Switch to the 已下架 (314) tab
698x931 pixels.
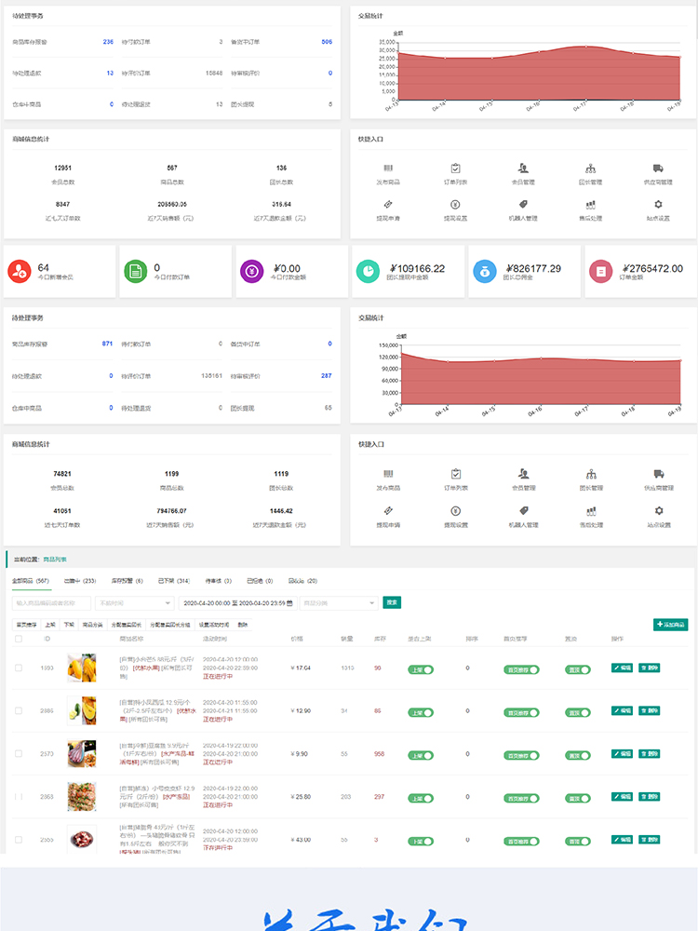point(174,581)
